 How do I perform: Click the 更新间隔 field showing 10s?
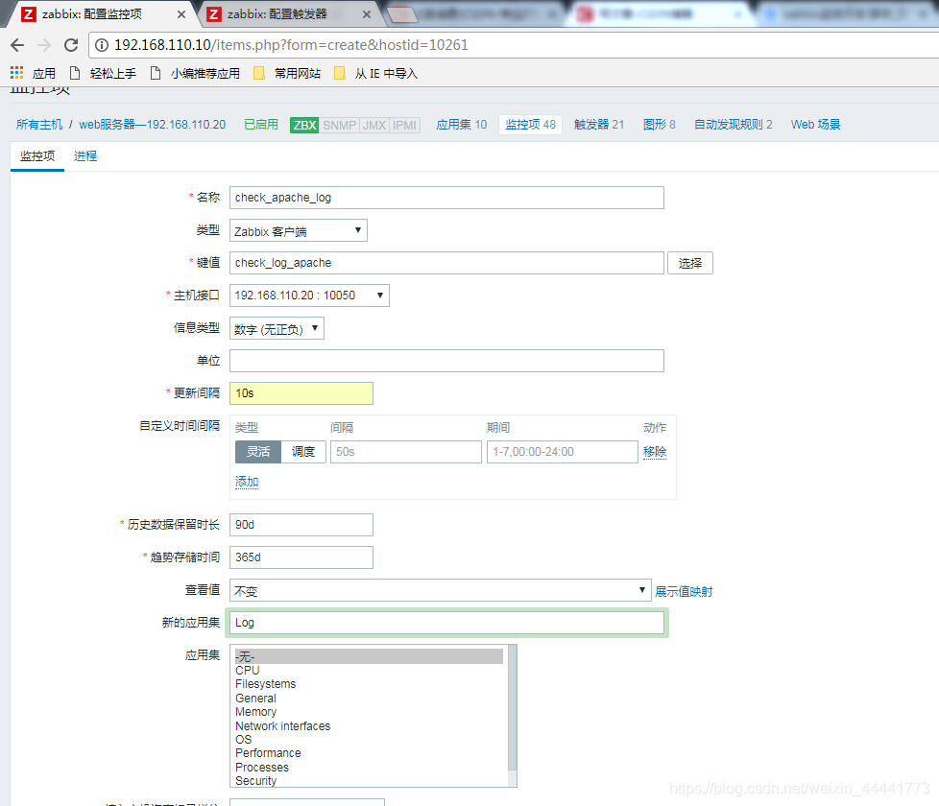[x=301, y=393]
